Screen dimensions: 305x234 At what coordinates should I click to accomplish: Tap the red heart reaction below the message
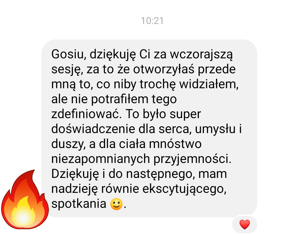point(245,224)
